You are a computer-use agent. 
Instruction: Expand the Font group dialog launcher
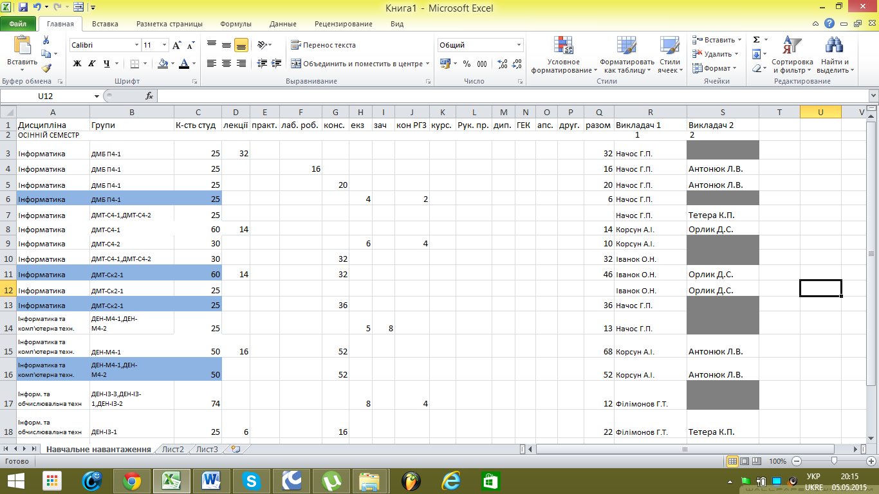[194, 82]
